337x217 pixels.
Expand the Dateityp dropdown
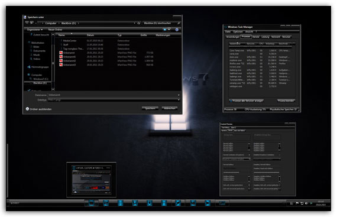(x=179, y=100)
